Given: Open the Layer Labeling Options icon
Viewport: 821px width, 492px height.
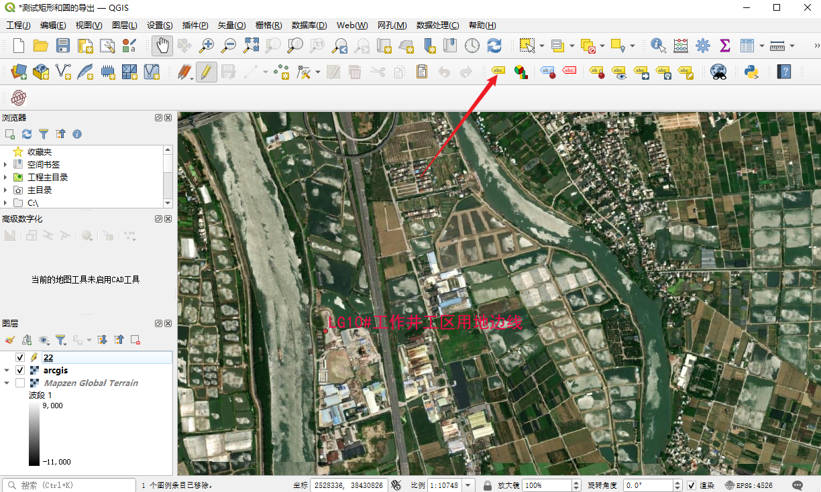Looking at the screenshot, I should [498, 72].
